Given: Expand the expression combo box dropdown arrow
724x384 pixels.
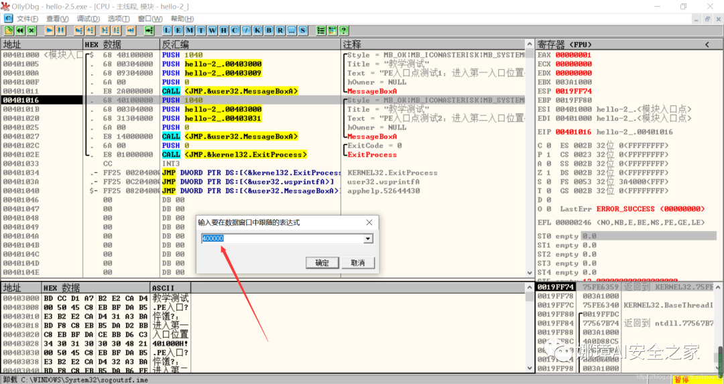Looking at the screenshot, I should pos(368,239).
